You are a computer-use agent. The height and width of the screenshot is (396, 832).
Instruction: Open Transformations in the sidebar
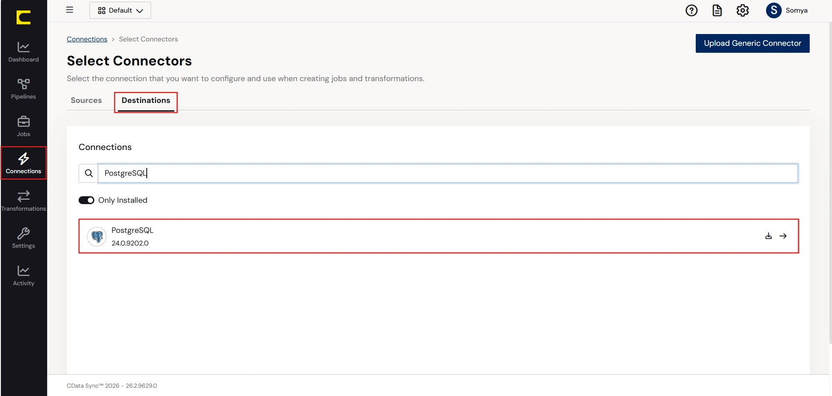pyautogui.click(x=24, y=201)
